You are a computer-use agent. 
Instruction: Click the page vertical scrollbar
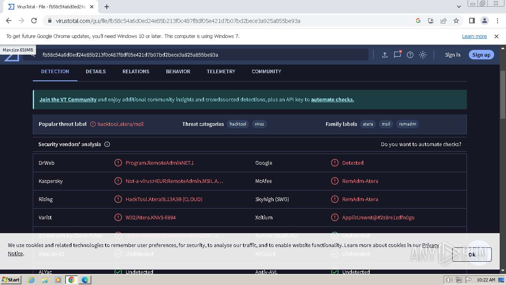coord(502,95)
